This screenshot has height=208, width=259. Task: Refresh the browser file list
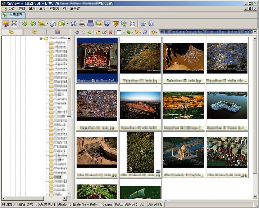point(145,32)
